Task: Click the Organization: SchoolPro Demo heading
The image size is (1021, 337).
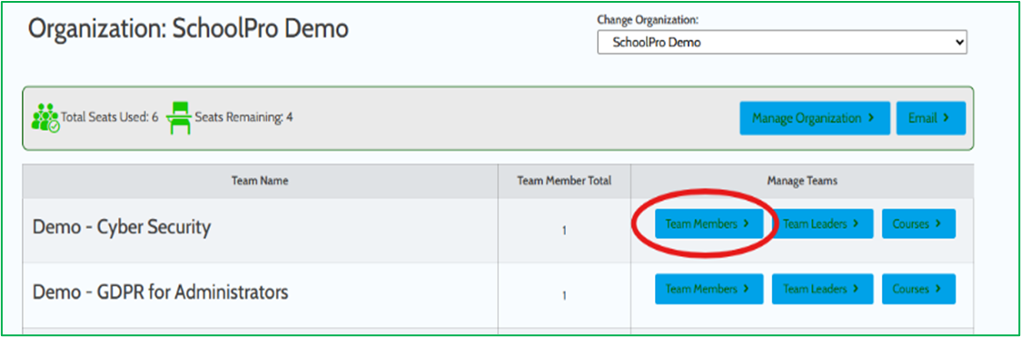Action: click(188, 30)
